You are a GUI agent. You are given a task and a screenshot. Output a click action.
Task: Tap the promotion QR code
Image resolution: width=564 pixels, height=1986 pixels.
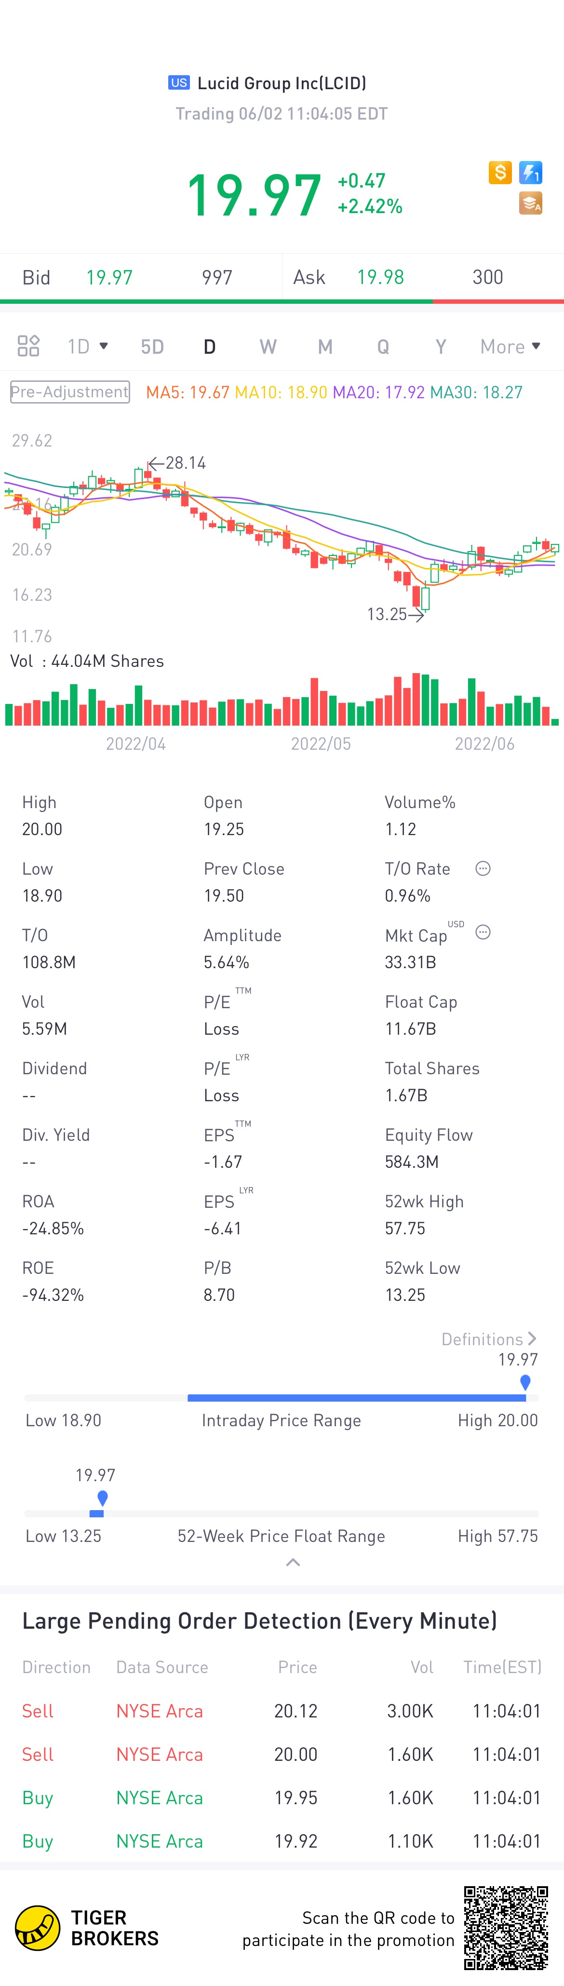(506, 1927)
